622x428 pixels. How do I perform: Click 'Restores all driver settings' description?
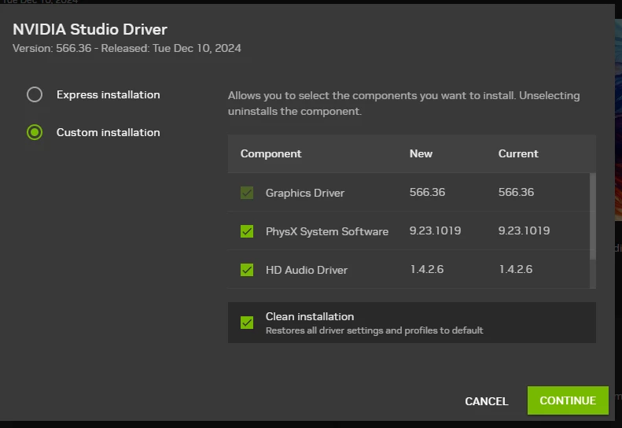[x=374, y=330]
